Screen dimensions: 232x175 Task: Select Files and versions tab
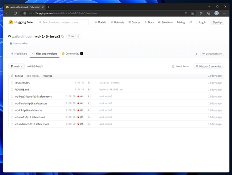[x=45, y=54]
